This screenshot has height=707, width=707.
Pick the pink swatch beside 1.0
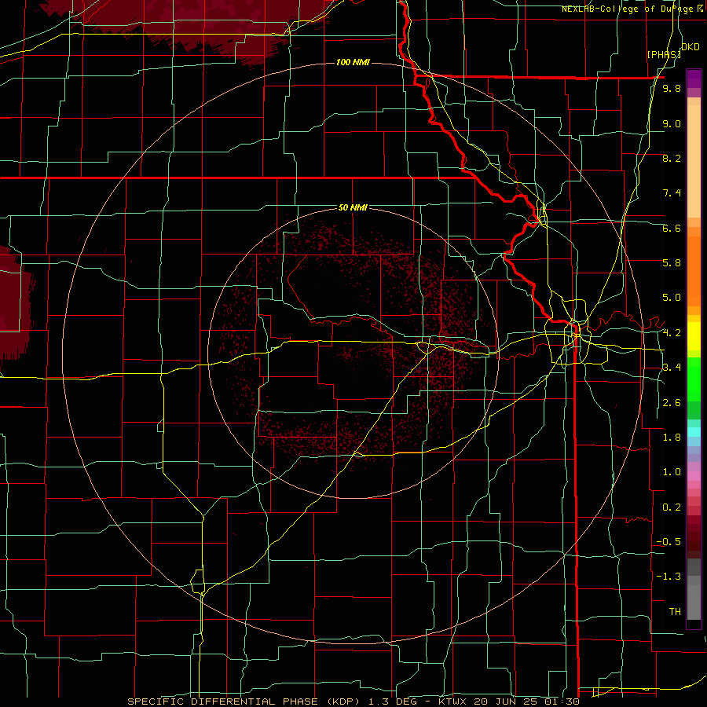(x=694, y=476)
